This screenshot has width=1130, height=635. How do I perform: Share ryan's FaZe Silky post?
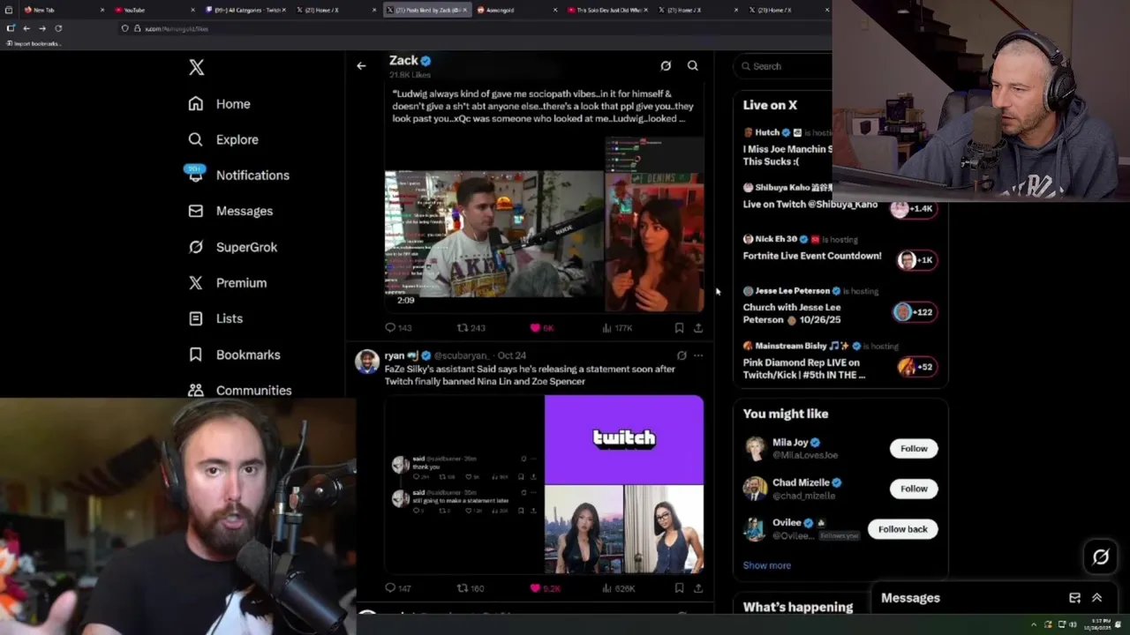(698, 588)
